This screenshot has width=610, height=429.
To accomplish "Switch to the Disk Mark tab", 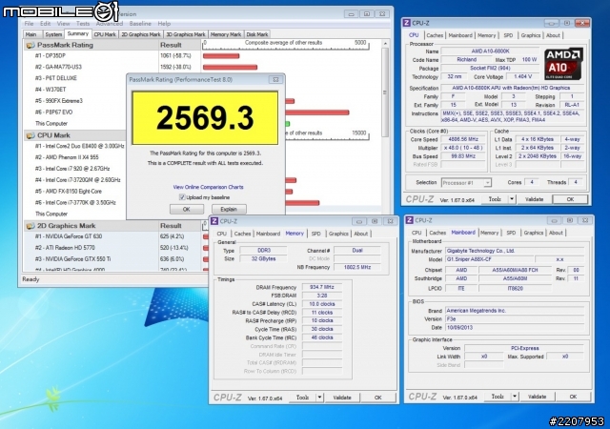I will point(257,34).
